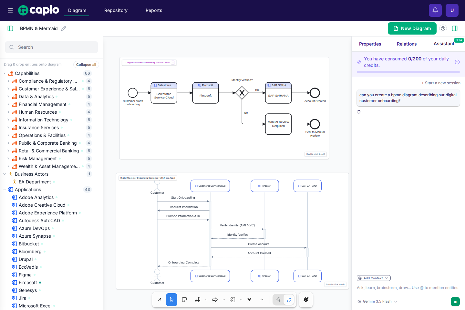Stop the assistant response generation

click(455, 302)
